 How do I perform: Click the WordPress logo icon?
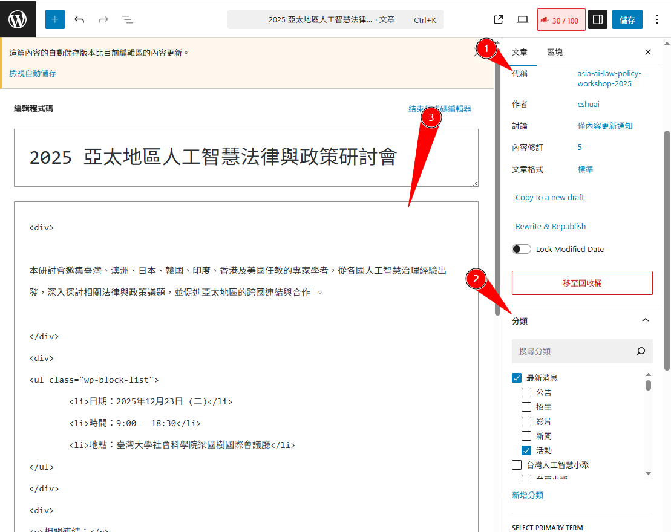pyautogui.click(x=18, y=19)
